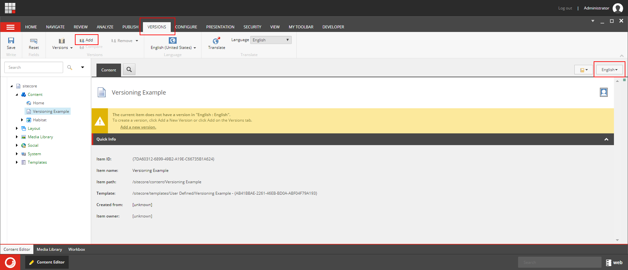This screenshot has width=628, height=270.
Task: Collapse the Quick Info section
Action: [606, 139]
